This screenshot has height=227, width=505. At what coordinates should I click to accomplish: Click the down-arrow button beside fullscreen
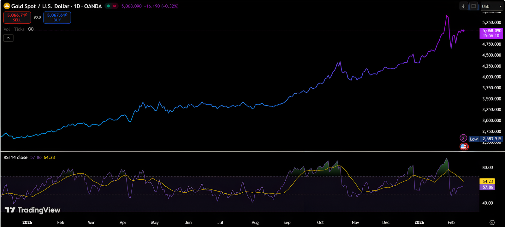coord(464,6)
